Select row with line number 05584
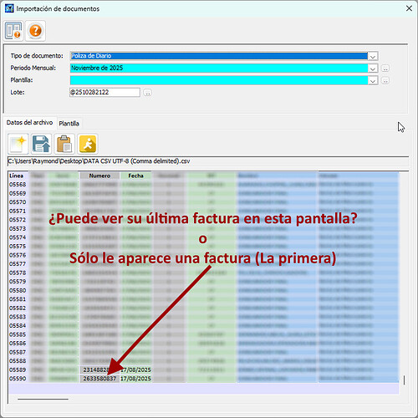 pyautogui.click(x=203, y=326)
